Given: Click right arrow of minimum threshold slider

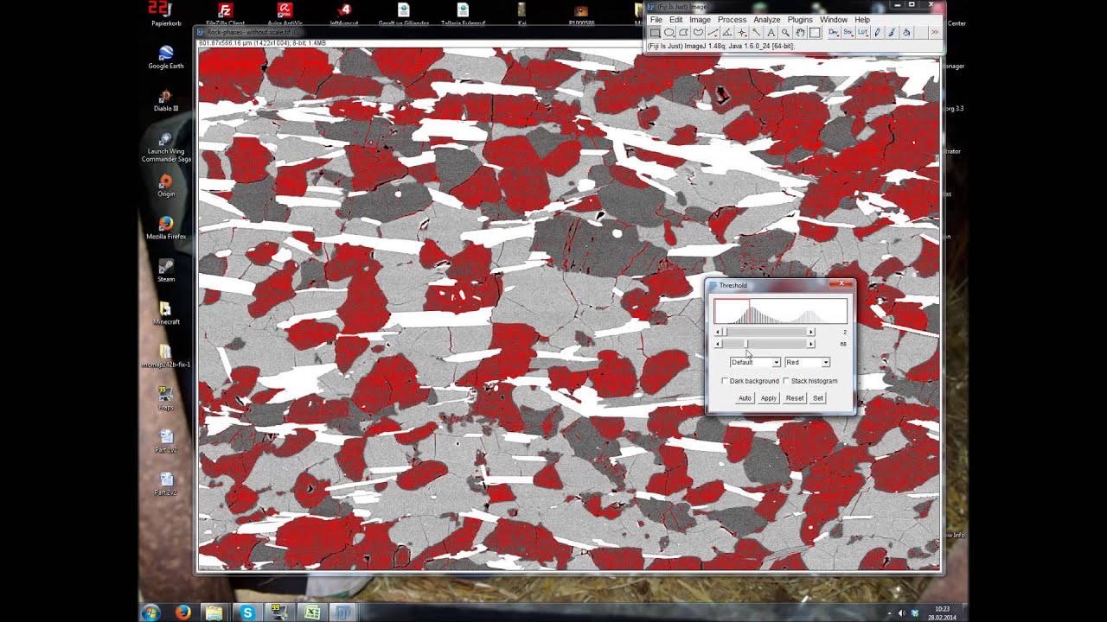Looking at the screenshot, I should click(x=810, y=332).
